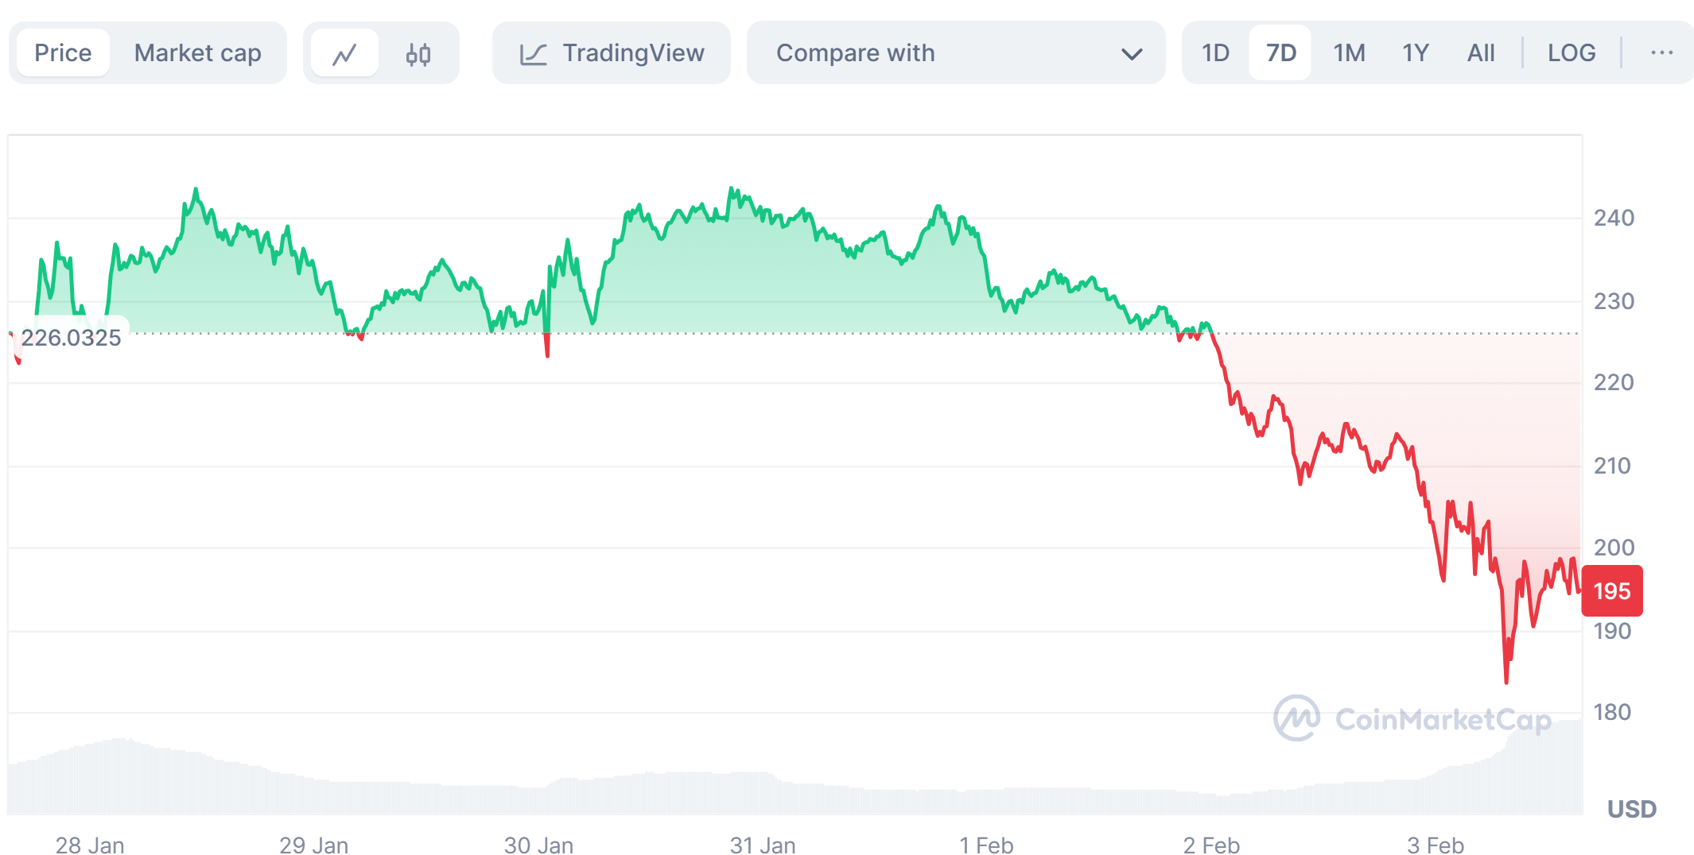The height and width of the screenshot is (855, 1694).
Task: Select the 1M time range
Action: point(1349,53)
